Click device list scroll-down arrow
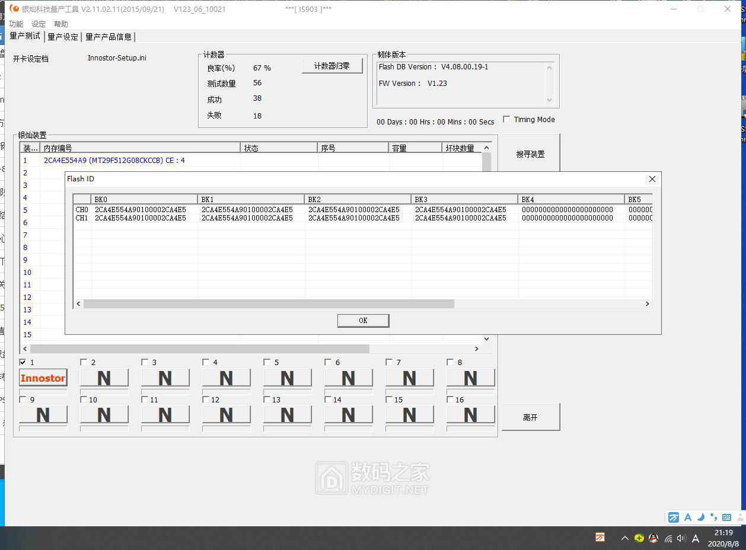This screenshot has height=550, width=746. point(486,339)
